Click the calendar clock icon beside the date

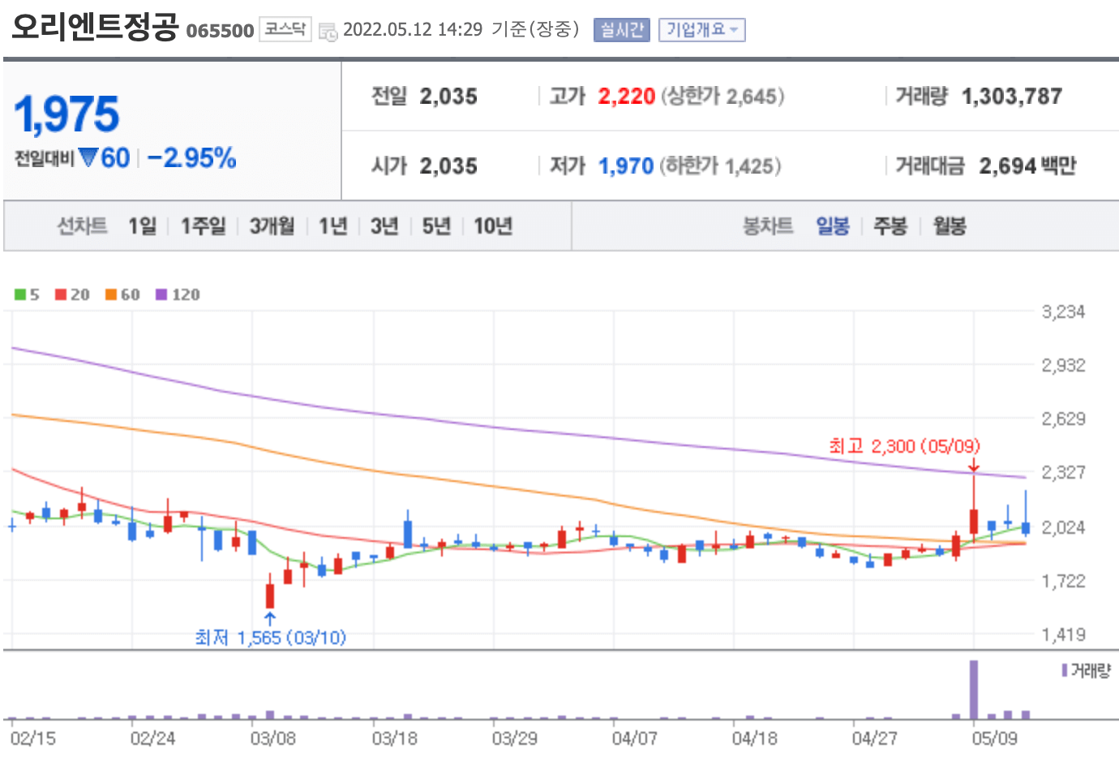pyautogui.click(x=328, y=32)
